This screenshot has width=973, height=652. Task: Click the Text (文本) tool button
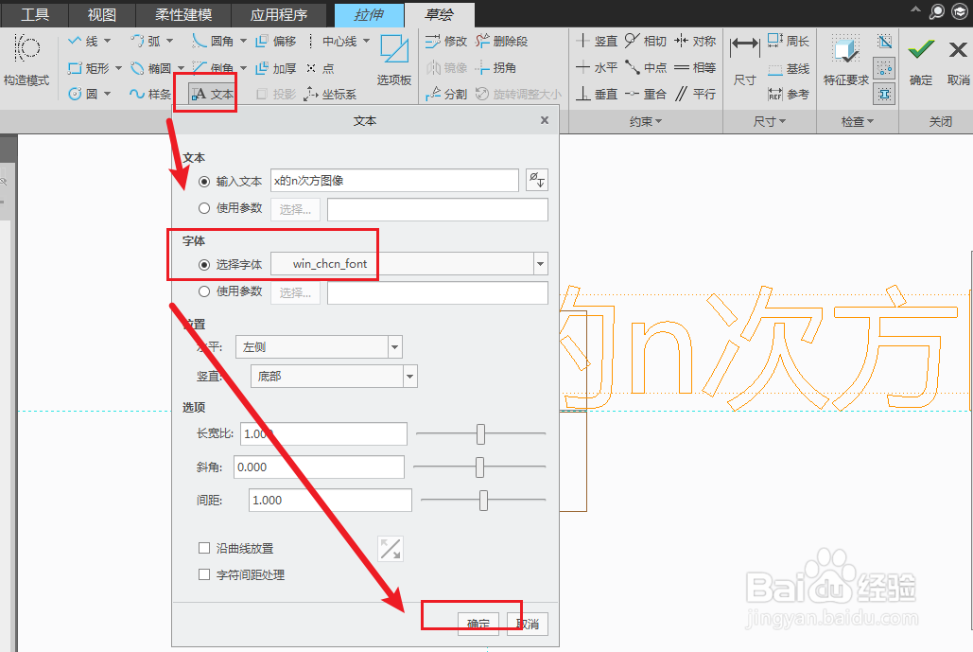point(212,94)
